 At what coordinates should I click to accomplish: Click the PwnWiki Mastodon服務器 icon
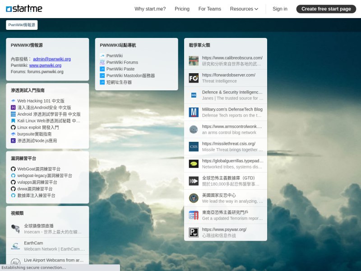pyautogui.click(x=102, y=75)
